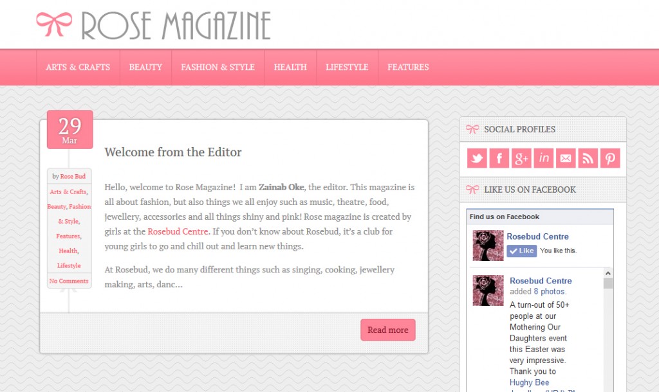Visit the LinkedIn profile icon
659x392 pixels.
coord(543,158)
